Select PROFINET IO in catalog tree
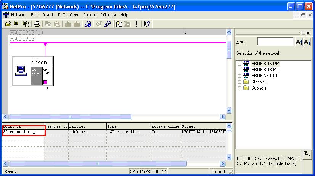The height and width of the screenshot is (176, 315). (x=264, y=76)
